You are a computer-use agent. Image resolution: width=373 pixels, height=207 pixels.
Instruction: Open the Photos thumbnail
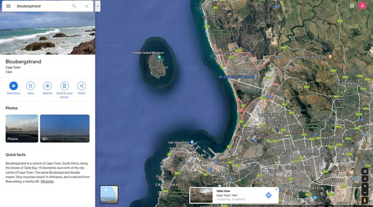pos(22,128)
